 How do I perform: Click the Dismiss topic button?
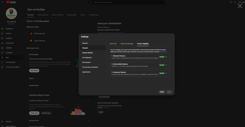click(x=46, y=113)
